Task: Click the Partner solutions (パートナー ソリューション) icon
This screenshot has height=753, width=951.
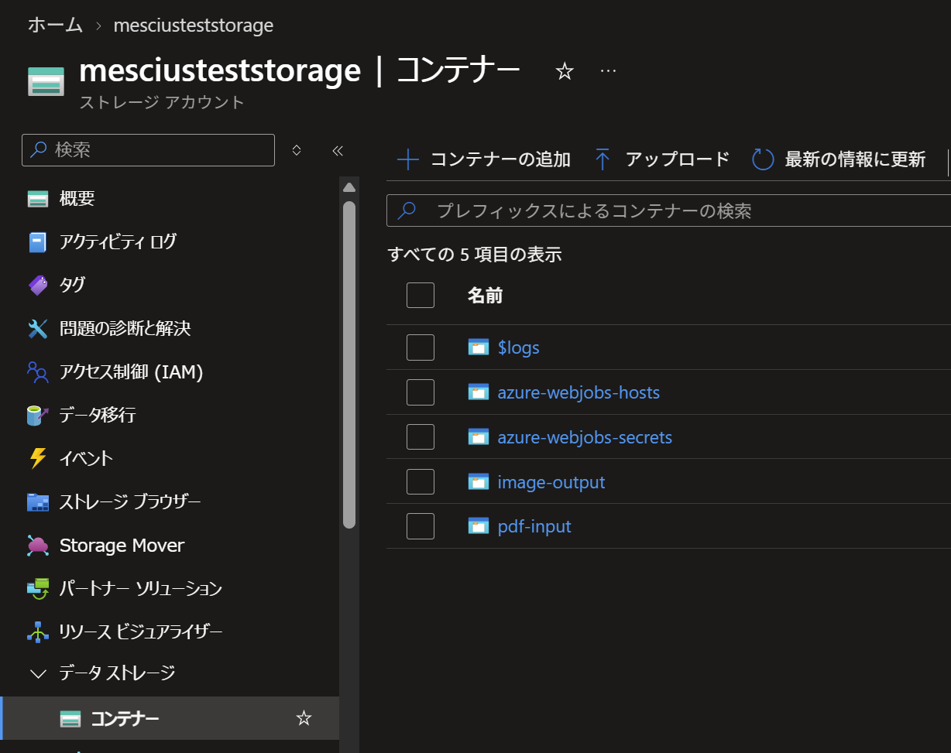Action: pyautogui.click(x=38, y=589)
